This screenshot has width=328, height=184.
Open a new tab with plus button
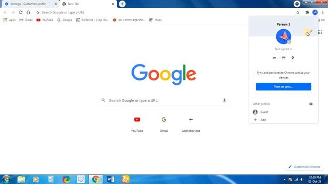122,4
